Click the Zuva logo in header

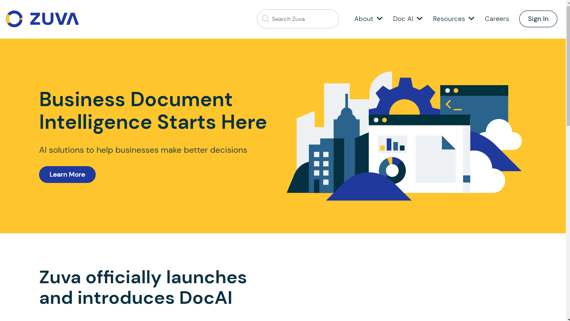(42, 19)
